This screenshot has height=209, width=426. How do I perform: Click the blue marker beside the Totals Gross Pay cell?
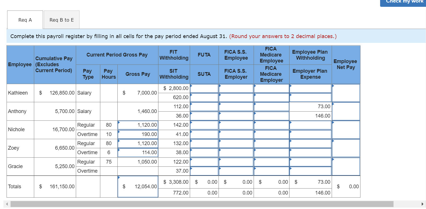point(118,178)
